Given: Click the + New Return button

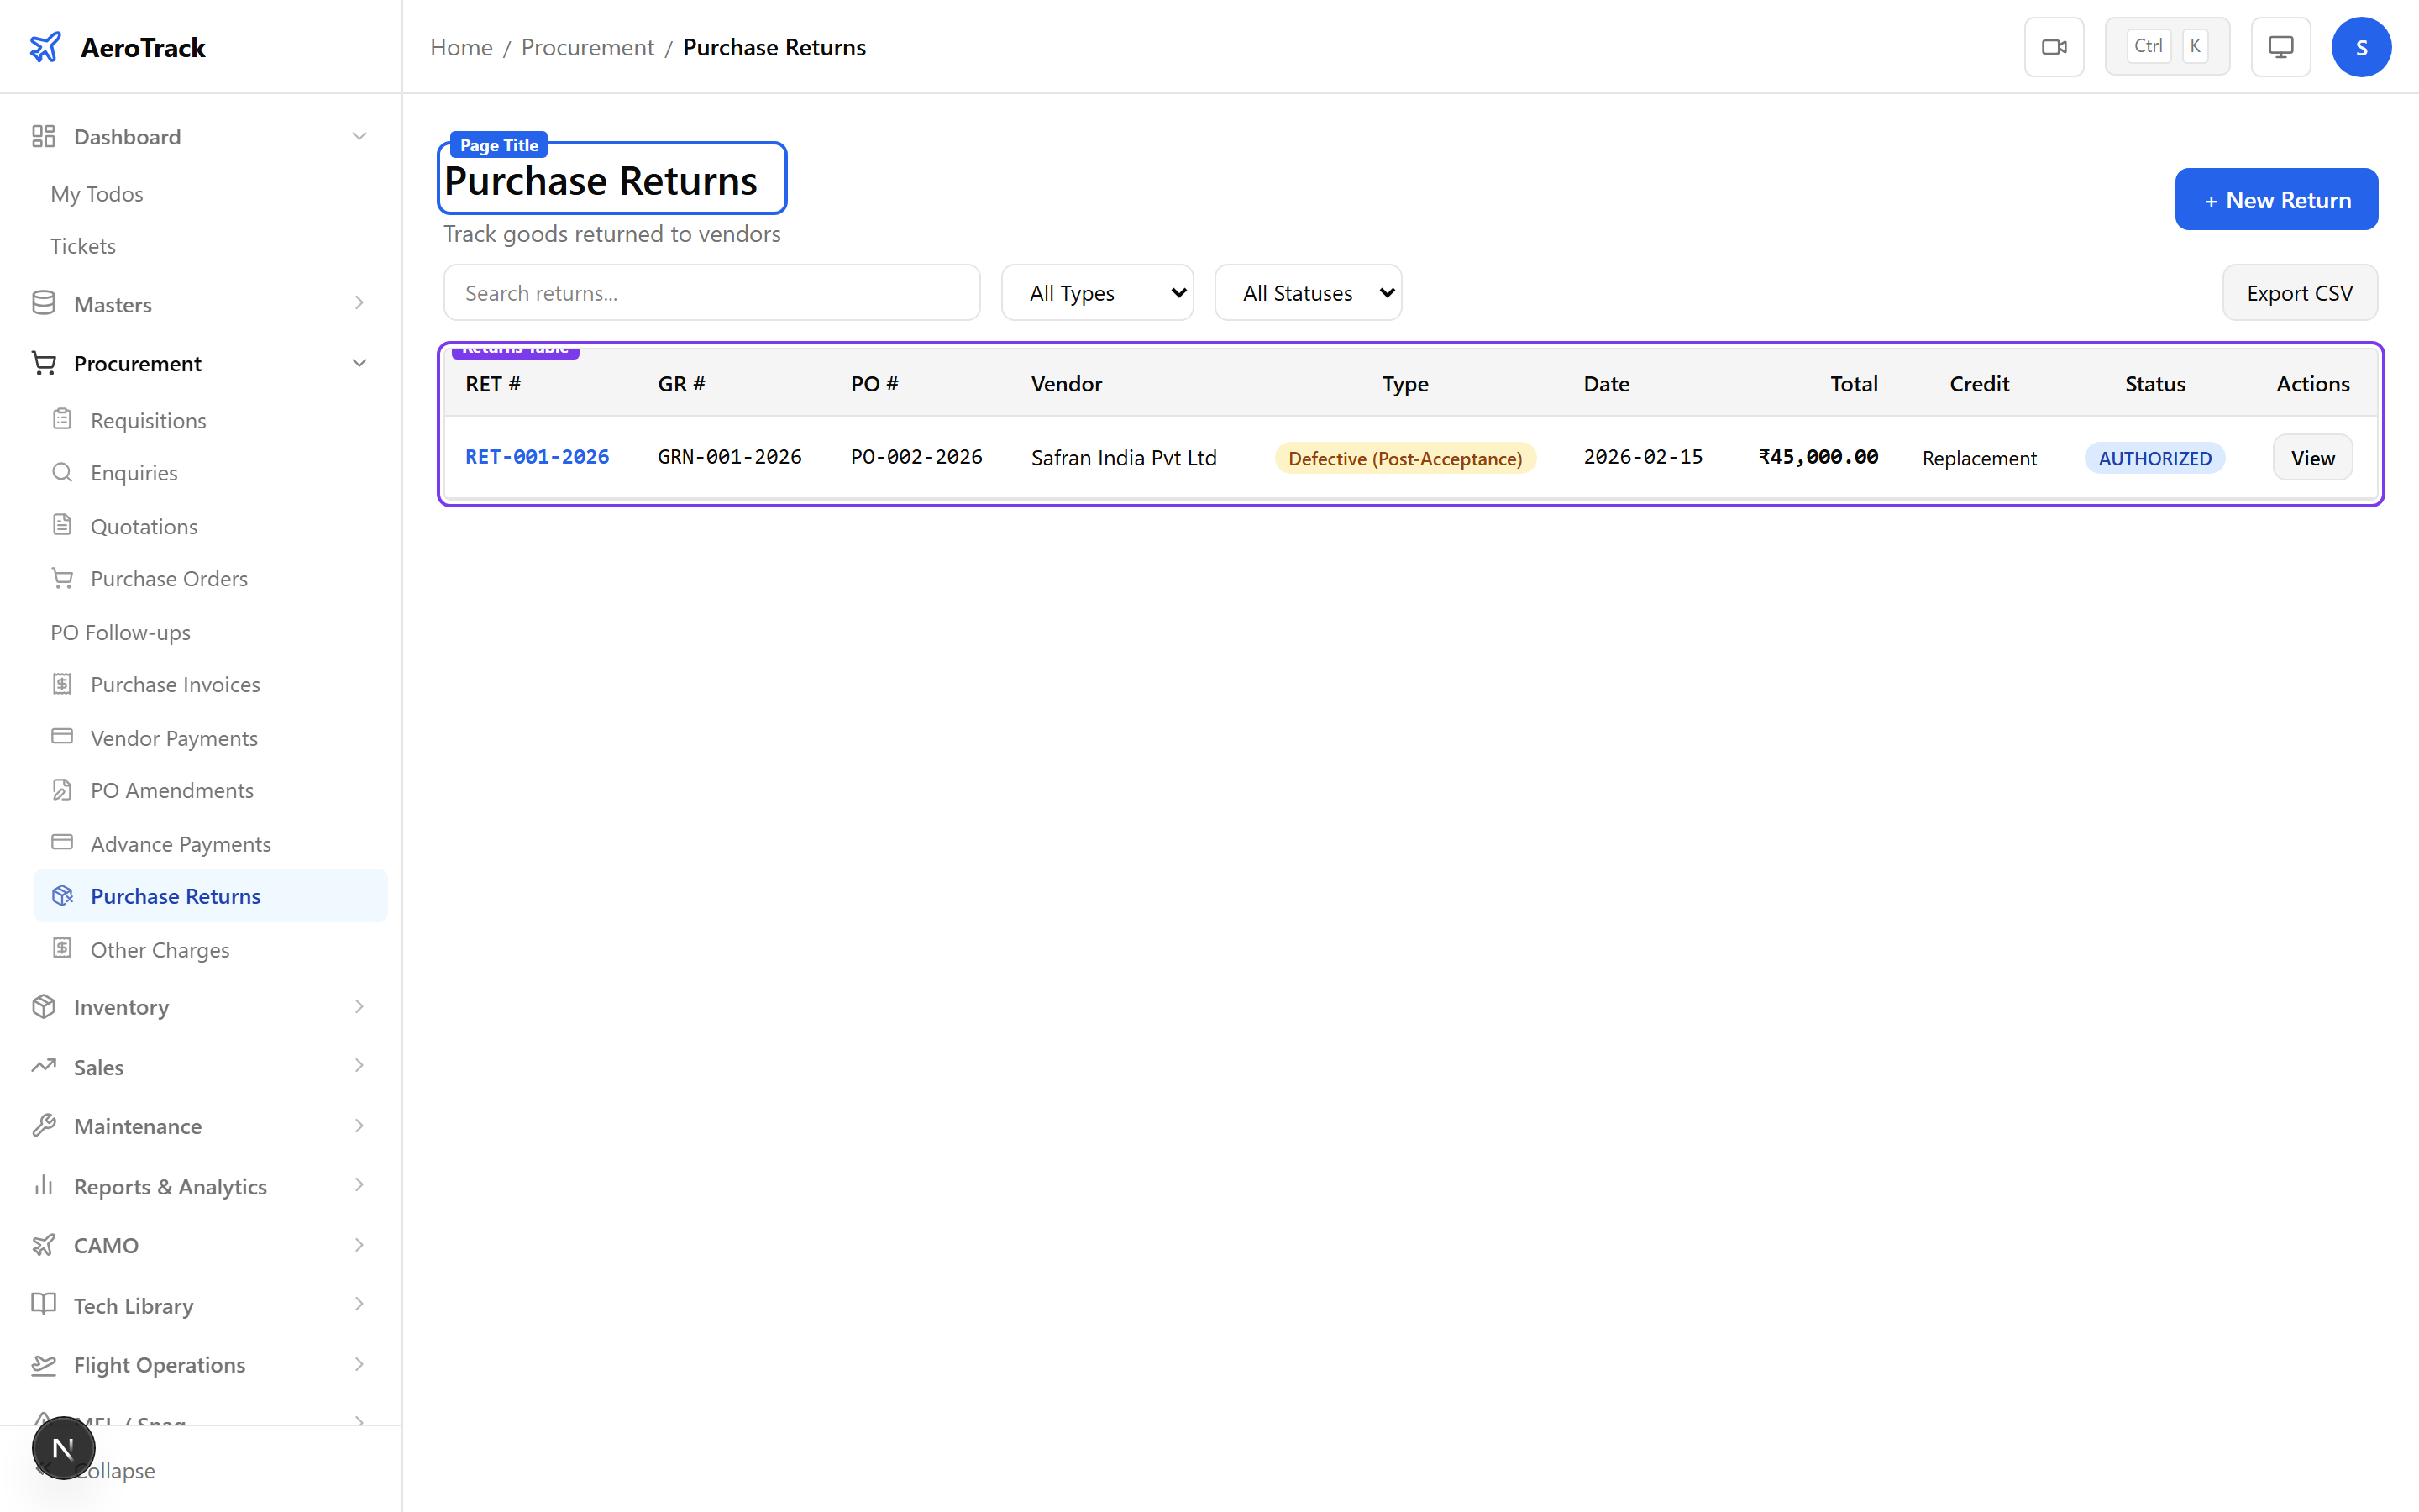Looking at the screenshot, I should click(x=2276, y=199).
